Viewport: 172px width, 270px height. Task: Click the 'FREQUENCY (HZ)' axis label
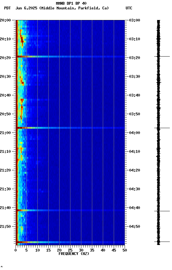tap(74, 254)
